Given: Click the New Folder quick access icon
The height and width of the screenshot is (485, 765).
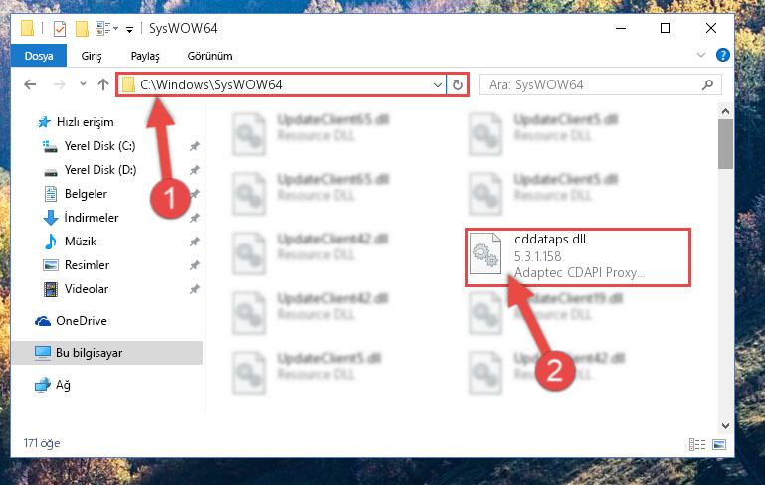Looking at the screenshot, I should point(82,29).
